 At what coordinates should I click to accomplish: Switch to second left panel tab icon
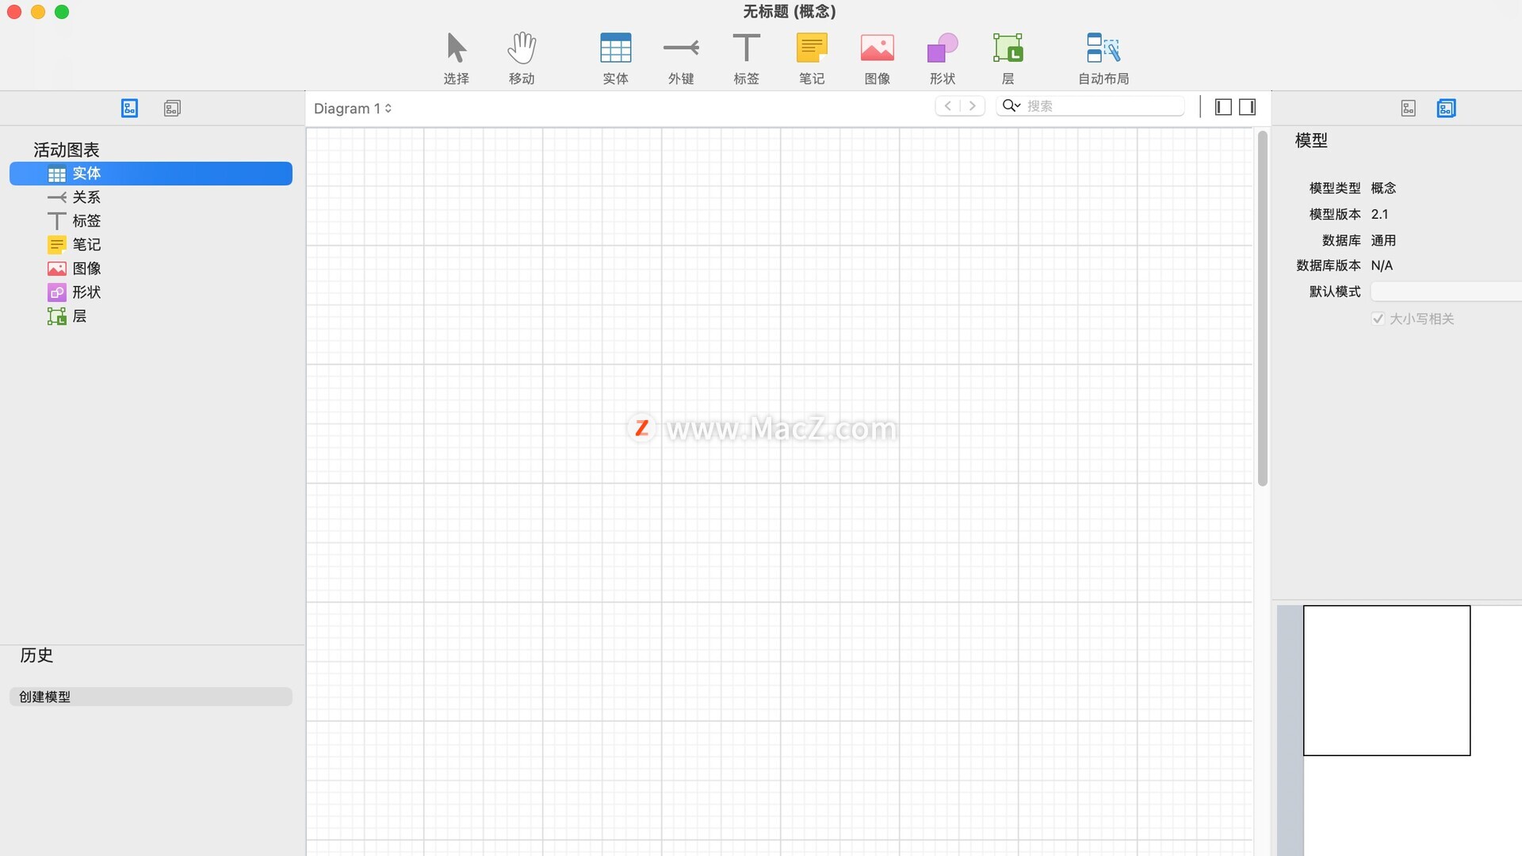pos(172,109)
